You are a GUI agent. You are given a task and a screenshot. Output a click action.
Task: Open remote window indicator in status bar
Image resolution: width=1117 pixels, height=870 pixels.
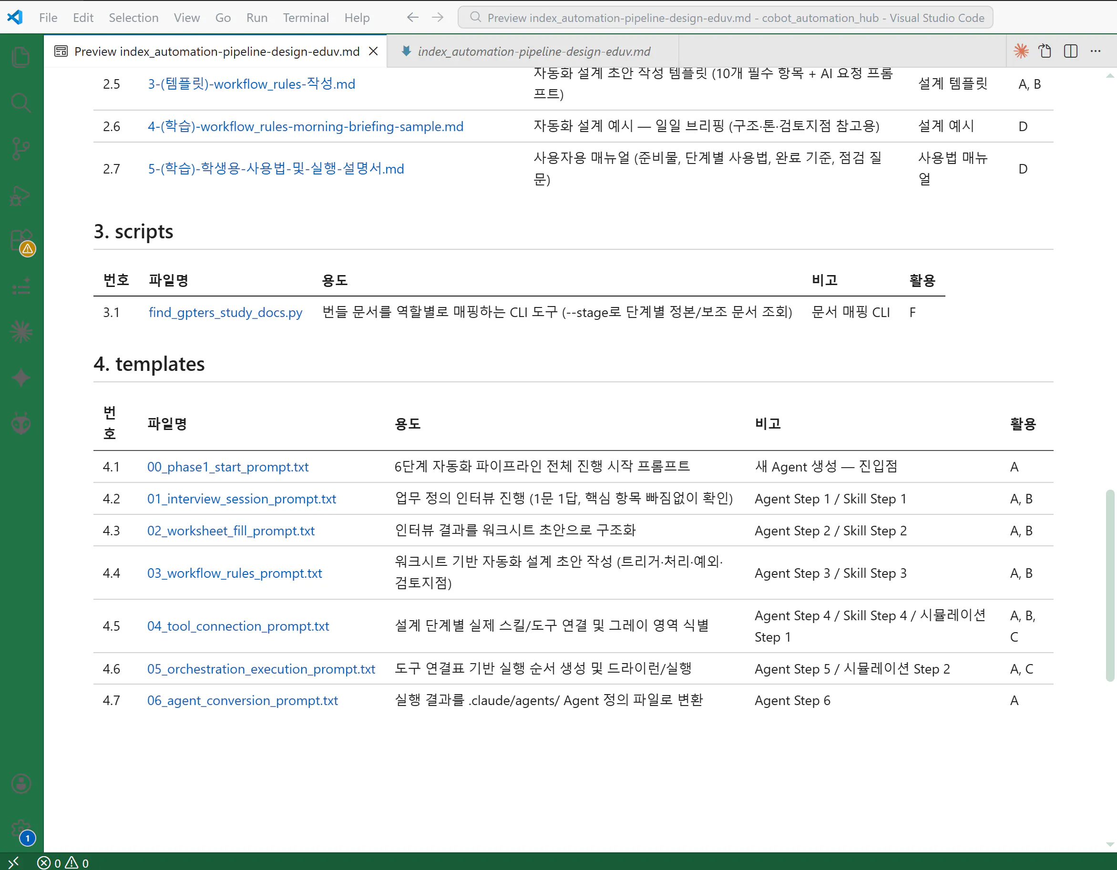[x=13, y=863]
